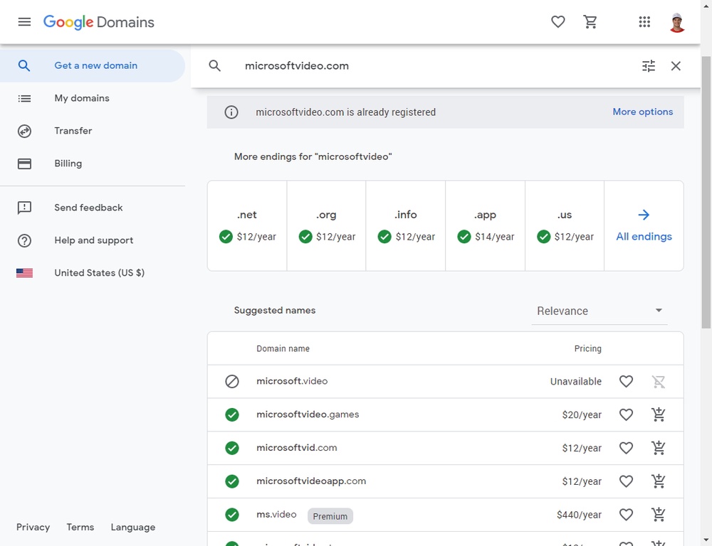Open Transfer in sidebar
The height and width of the screenshot is (546, 712).
(92, 131)
